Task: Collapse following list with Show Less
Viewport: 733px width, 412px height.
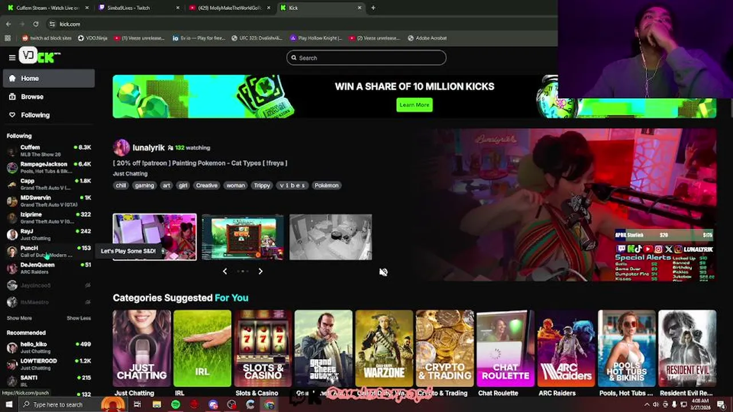Action: click(78, 318)
